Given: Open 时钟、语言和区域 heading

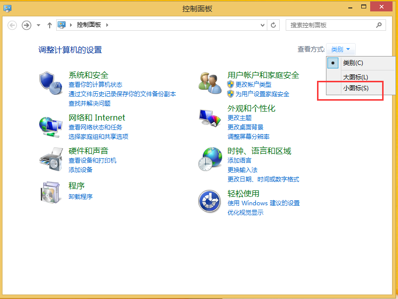Looking at the screenshot, I should coord(259,151).
